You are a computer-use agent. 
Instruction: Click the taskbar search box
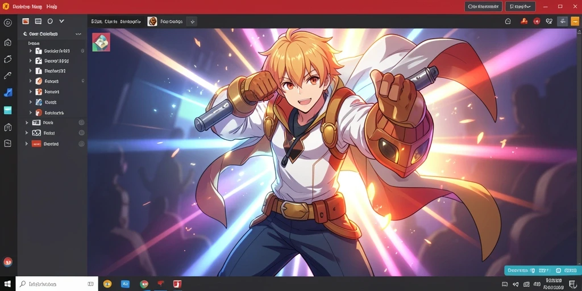[x=57, y=284]
